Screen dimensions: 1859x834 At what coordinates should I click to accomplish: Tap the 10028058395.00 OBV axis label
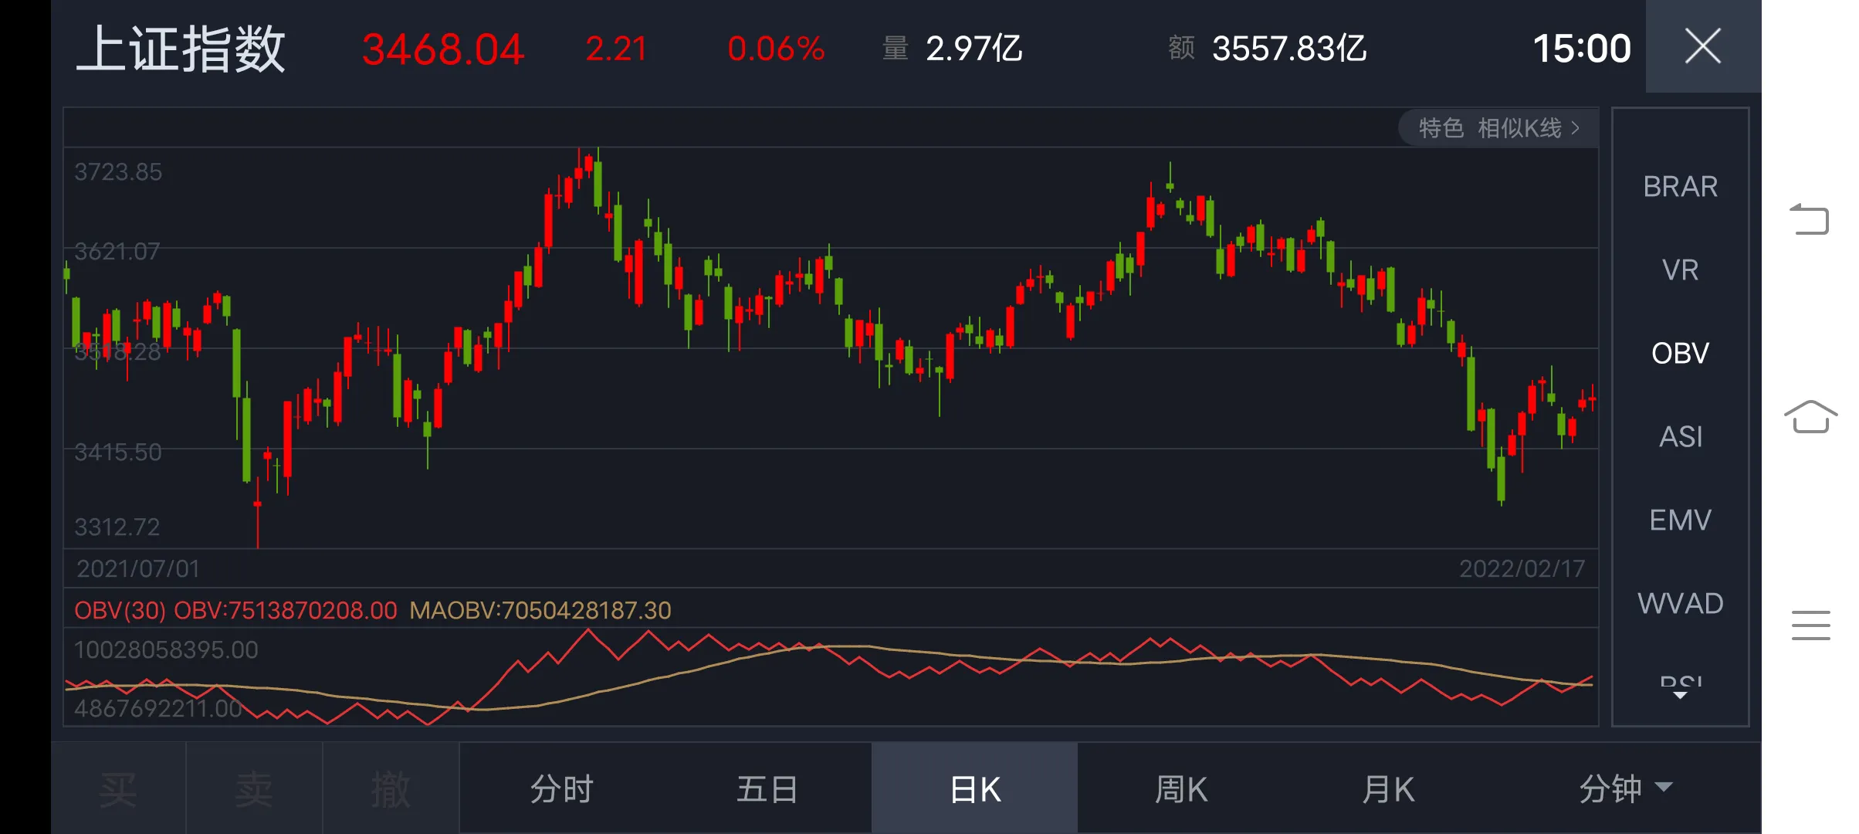[166, 649]
